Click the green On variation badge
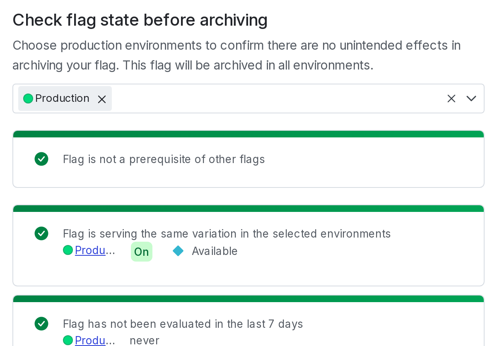 pos(141,251)
